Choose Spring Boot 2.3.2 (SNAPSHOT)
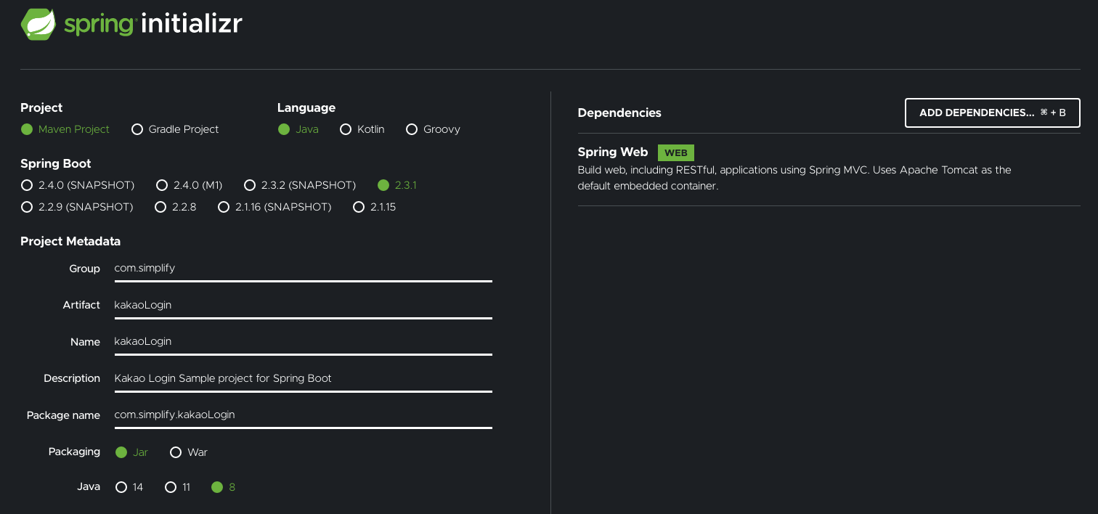 [x=250, y=185]
